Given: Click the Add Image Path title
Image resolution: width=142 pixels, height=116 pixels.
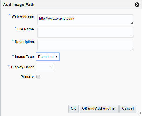Looking at the screenshot, I should click(x=19, y=5).
